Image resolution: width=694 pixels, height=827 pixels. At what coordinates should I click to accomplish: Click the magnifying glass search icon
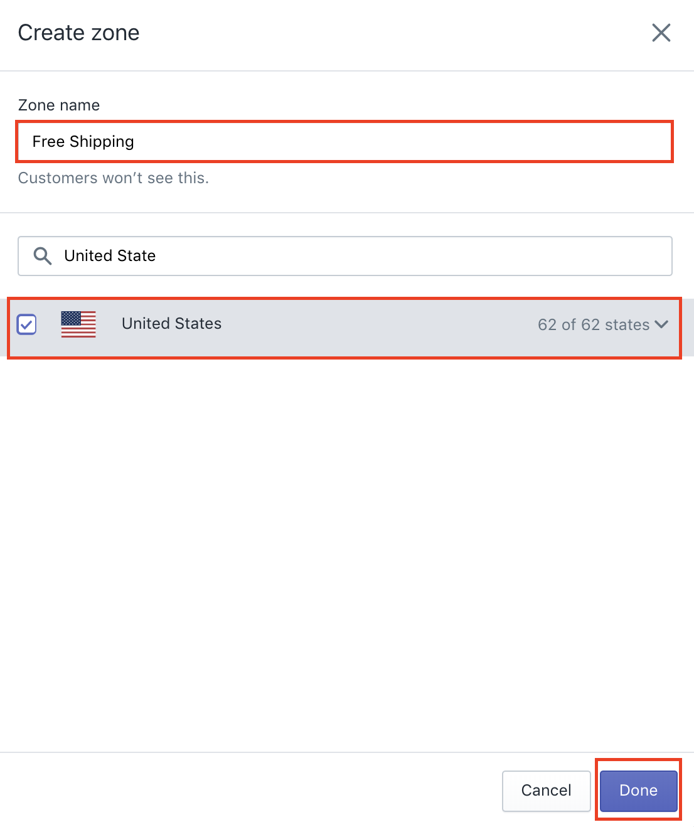(x=43, y=256)
